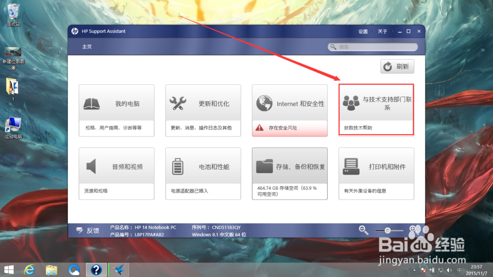Adjust the zoom slider handle
Viewport: 493px width, 277px height.
click(x=387, y=231)
